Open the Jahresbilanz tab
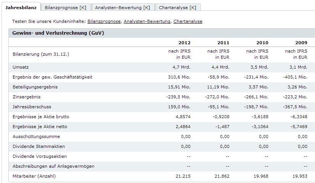This screenshot has width=315, height=183. click(x=21, y=8)
